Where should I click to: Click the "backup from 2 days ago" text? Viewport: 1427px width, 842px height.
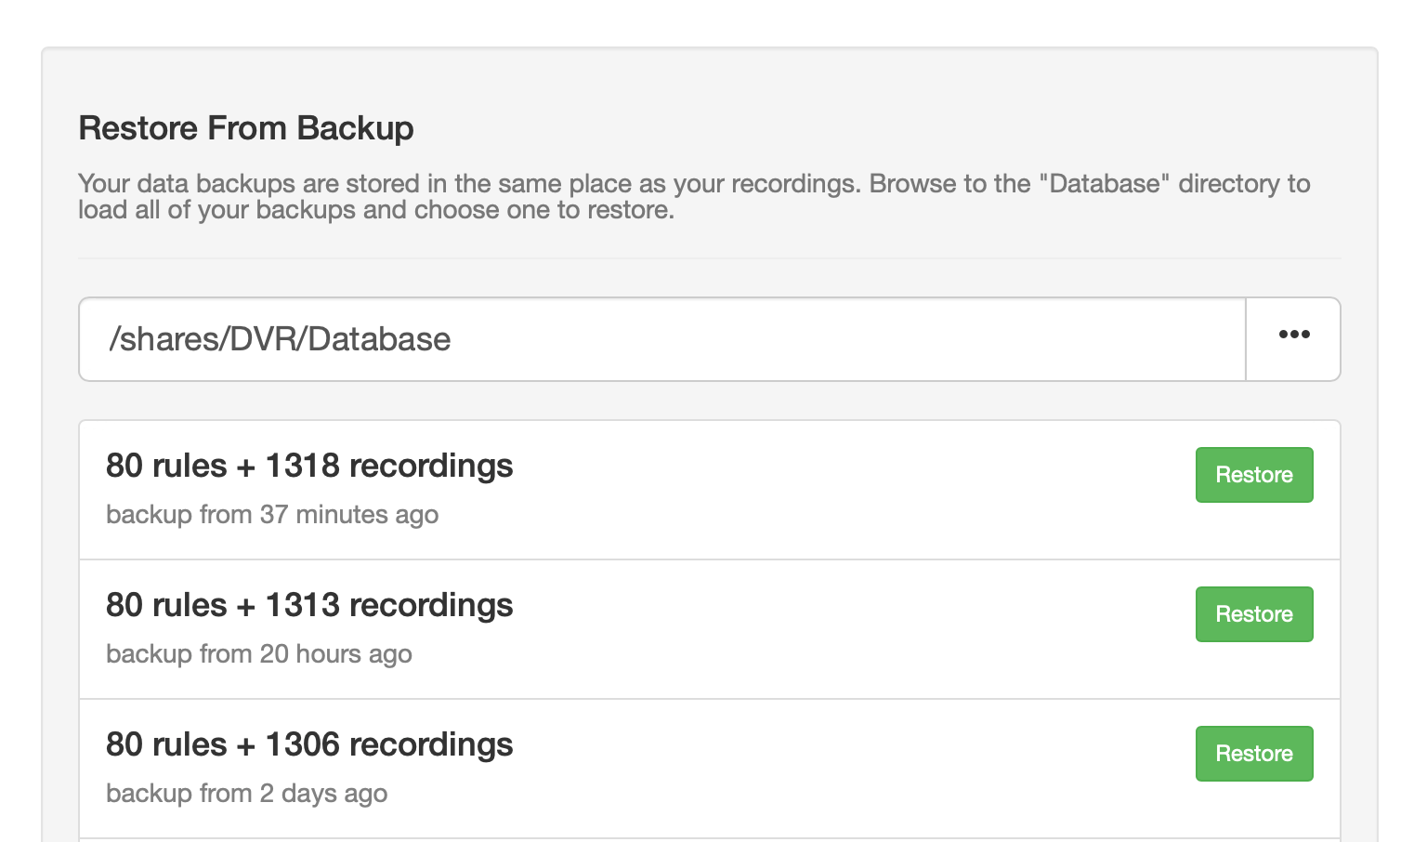pyautogui.click(x=247, y=794)
